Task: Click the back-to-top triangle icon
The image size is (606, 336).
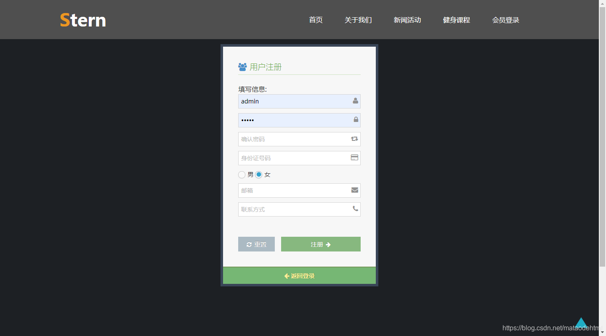Action: [582, 322]
